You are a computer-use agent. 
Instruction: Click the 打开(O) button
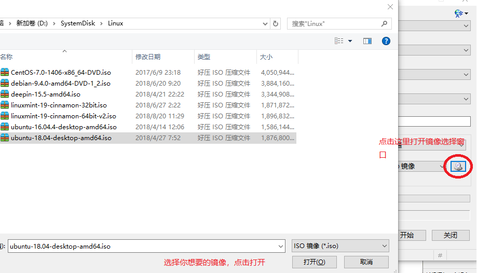click(x=314, y=262)
